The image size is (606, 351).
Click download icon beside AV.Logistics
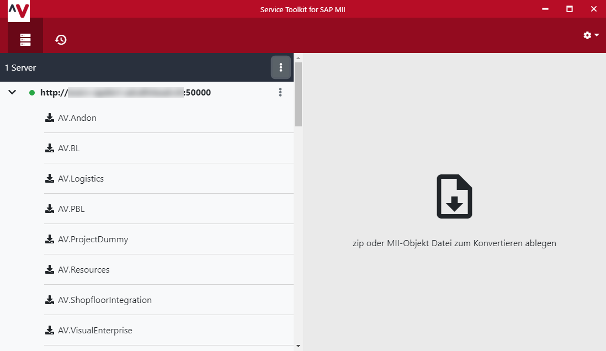click(x=50, y=178)
